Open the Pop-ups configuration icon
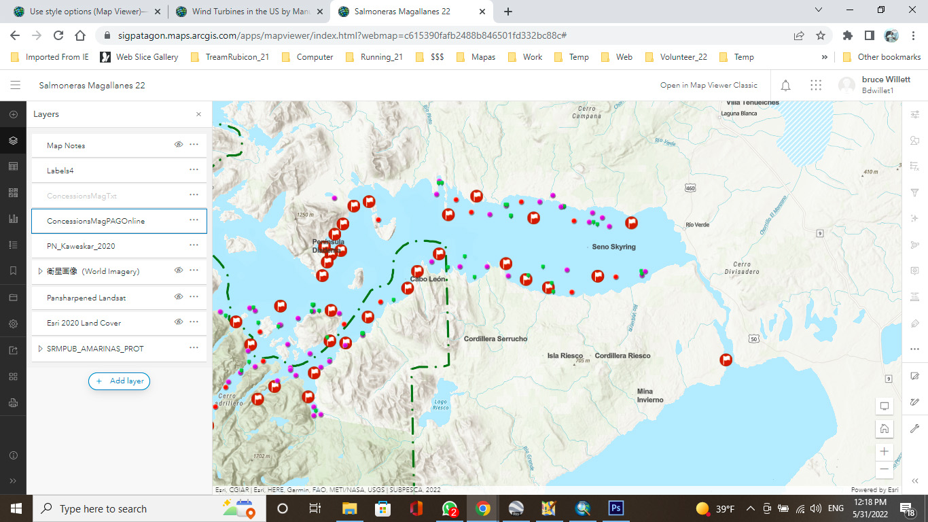The height and width of the screenshot is (522, 928). [x=914, y=271]
